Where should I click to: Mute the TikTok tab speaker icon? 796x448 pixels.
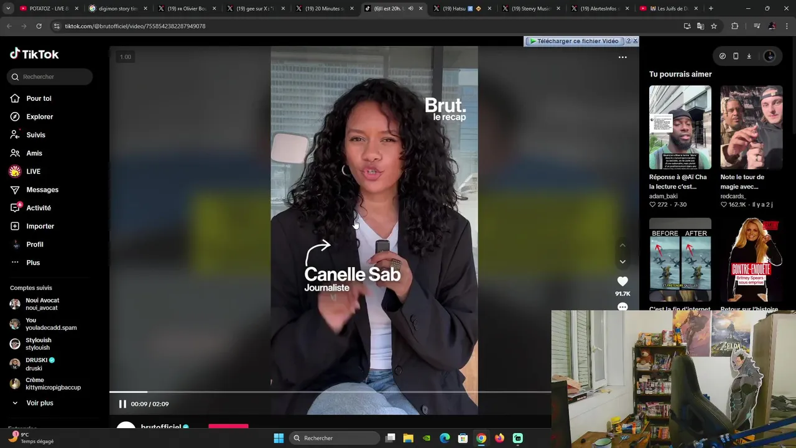click(x=410, y=9)
